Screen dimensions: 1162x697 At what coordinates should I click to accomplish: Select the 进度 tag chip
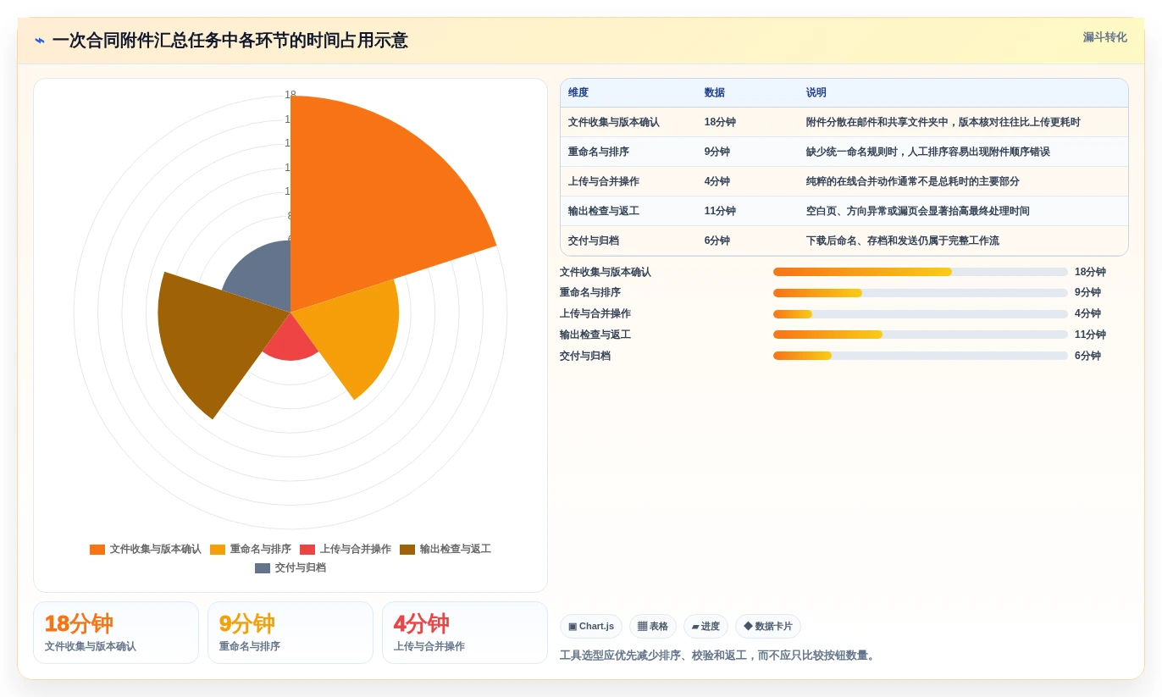click(705, 627)
